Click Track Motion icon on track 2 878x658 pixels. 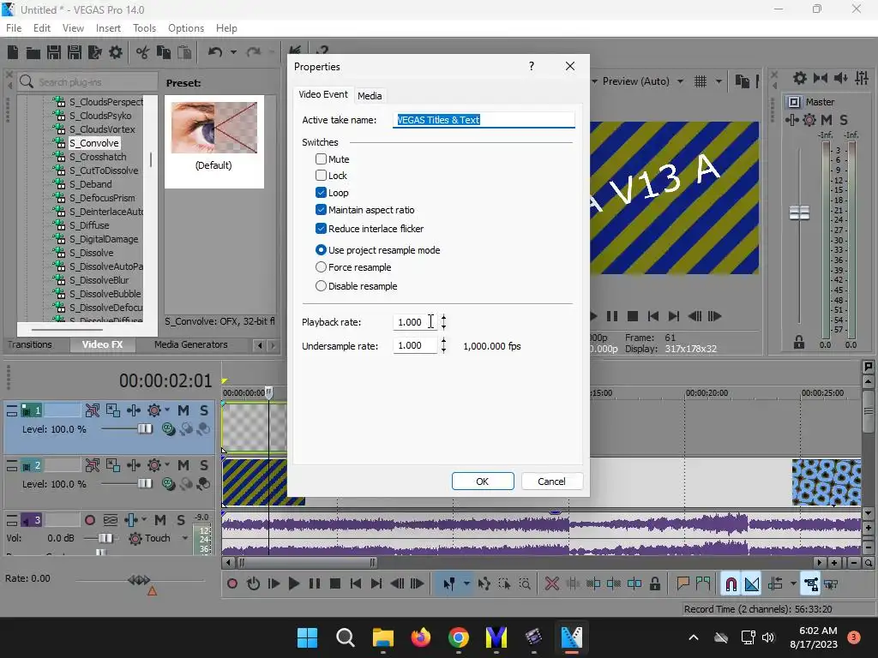pos(113,465)
